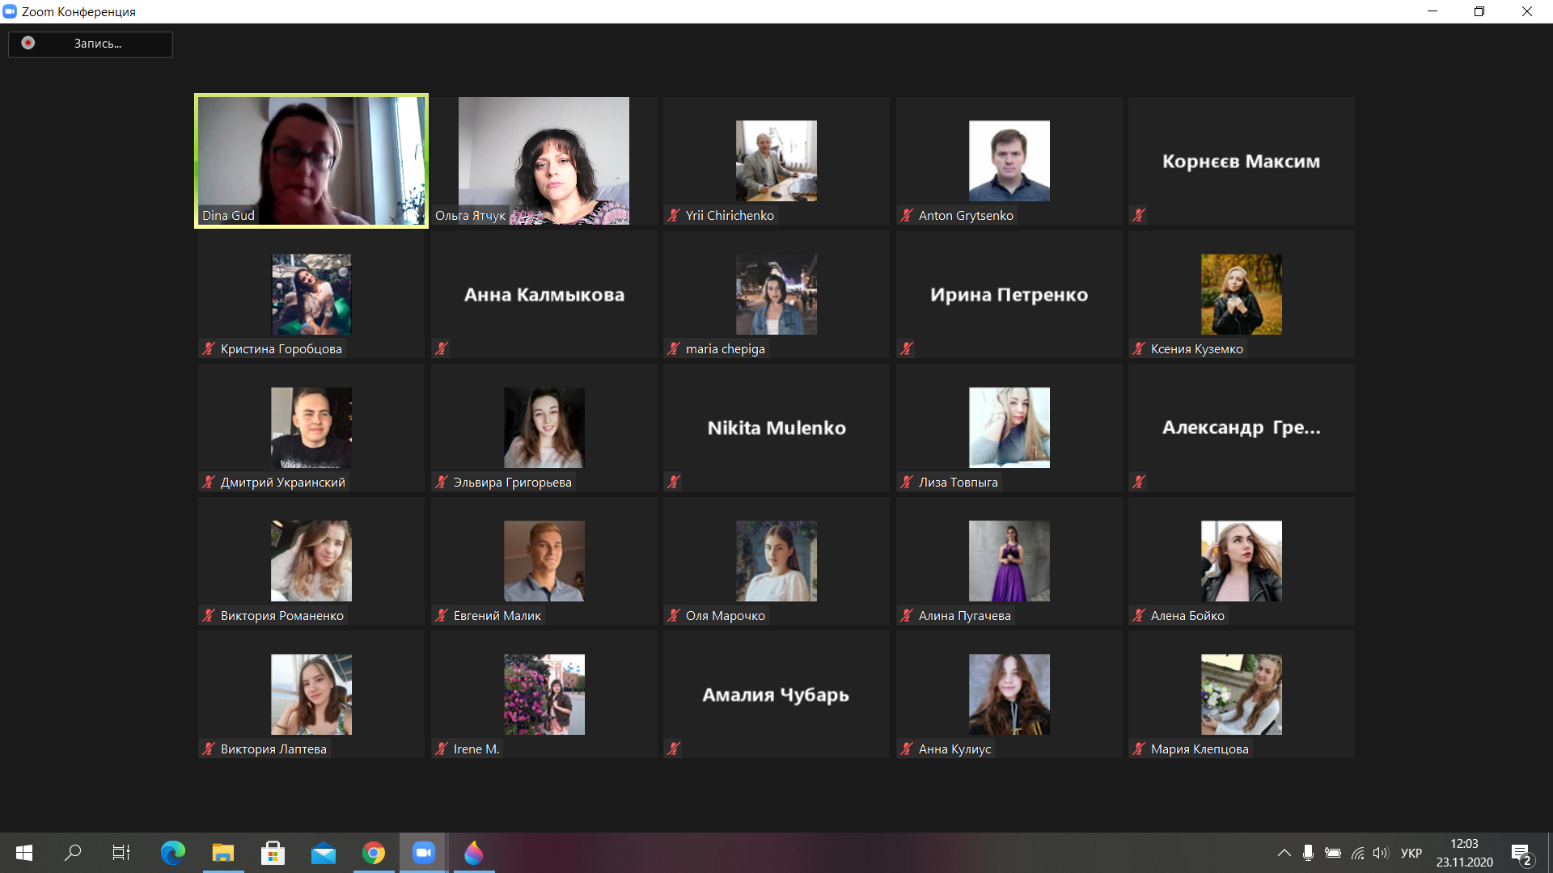Open Task View on the taskbar
This screenshot has height=873, width=1553.
pyautogui.click(x=121, y=853)
